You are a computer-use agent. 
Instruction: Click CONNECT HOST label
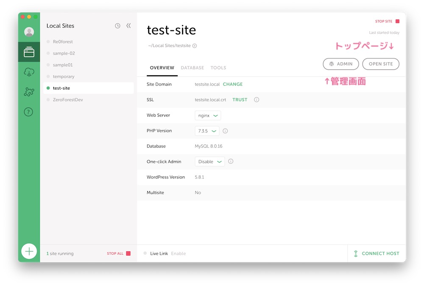pyautogui.click(x=380, y=253)
